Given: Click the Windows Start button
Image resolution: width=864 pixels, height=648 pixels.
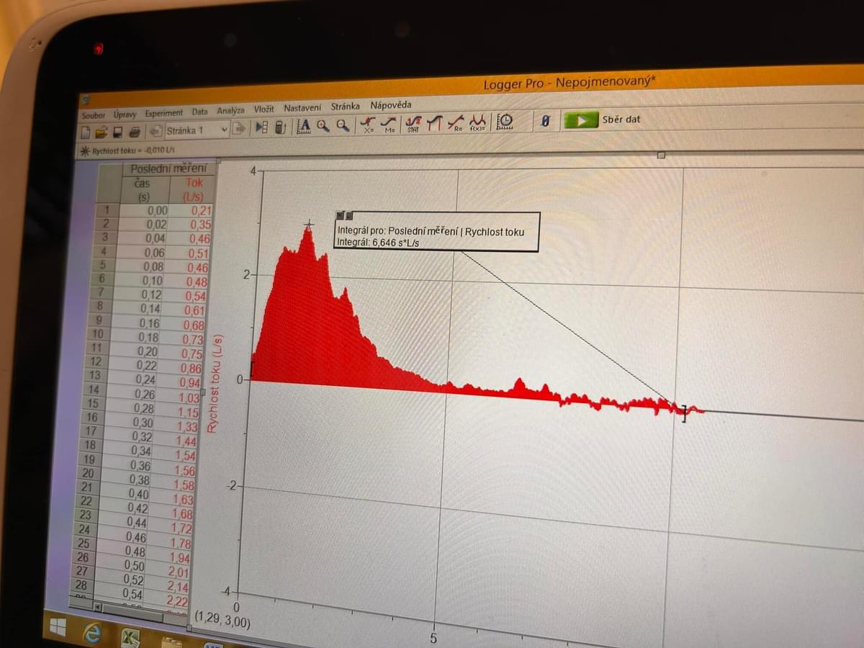Looking at the screenshot, I should point(58,628).
